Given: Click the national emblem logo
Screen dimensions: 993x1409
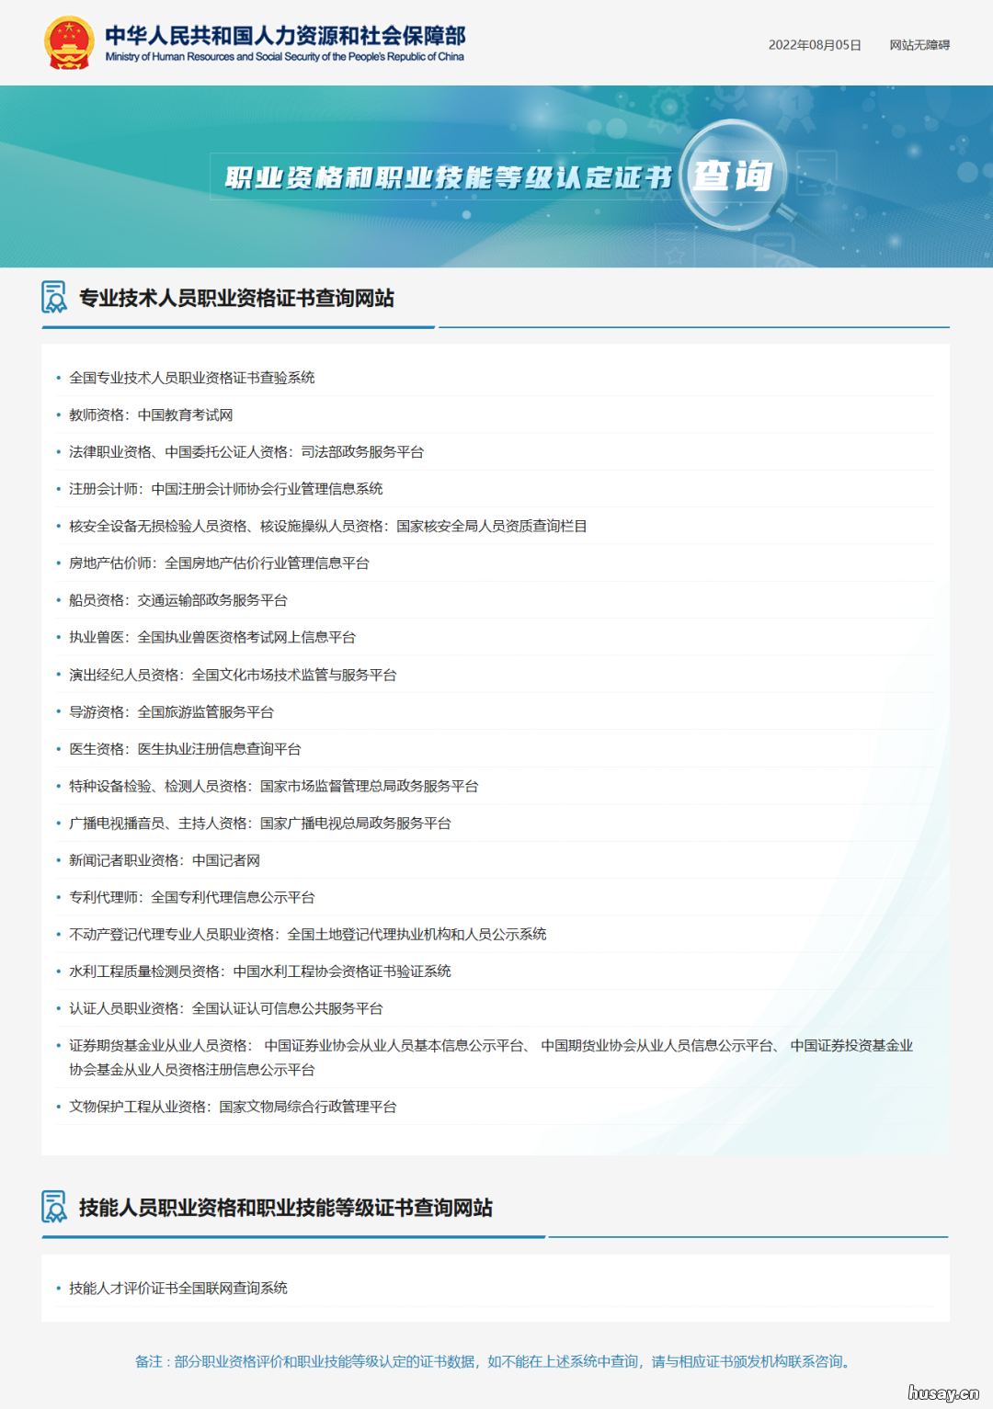Looking at the screenshot, I should pos(68,42).
